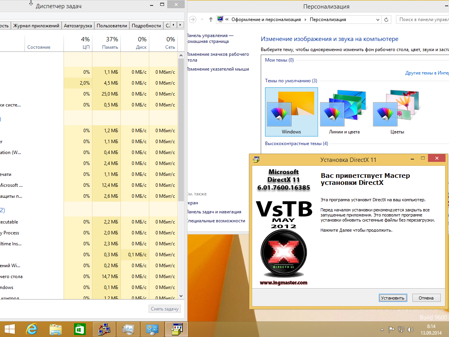Switch to the DirectX setup taskbar icon
This screenshot has height=337, width=449.
pos(177,329)
